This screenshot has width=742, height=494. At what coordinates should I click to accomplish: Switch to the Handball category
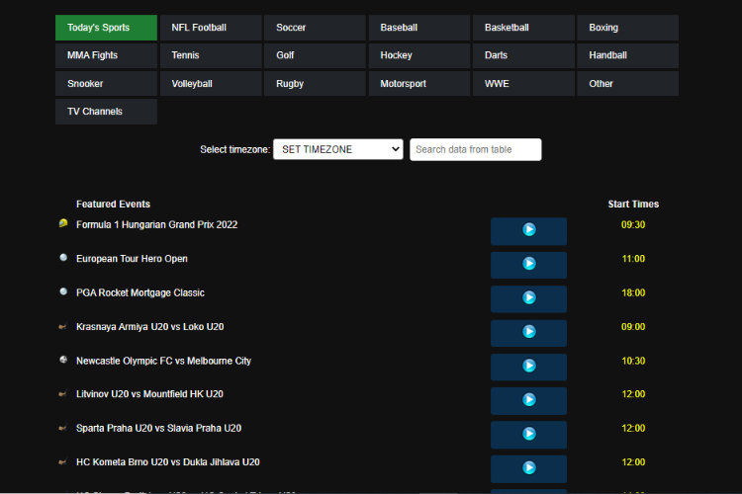pyautogui.click(x=628, y=55)
